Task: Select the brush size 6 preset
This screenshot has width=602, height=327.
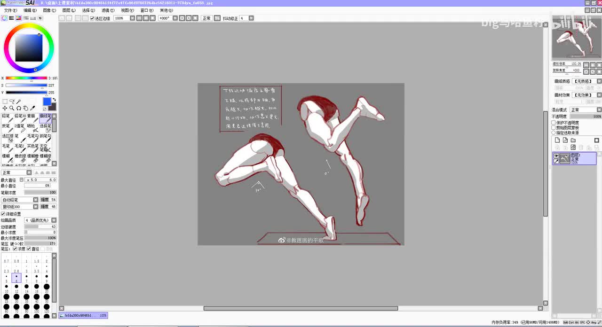Action: pos(16,278)
